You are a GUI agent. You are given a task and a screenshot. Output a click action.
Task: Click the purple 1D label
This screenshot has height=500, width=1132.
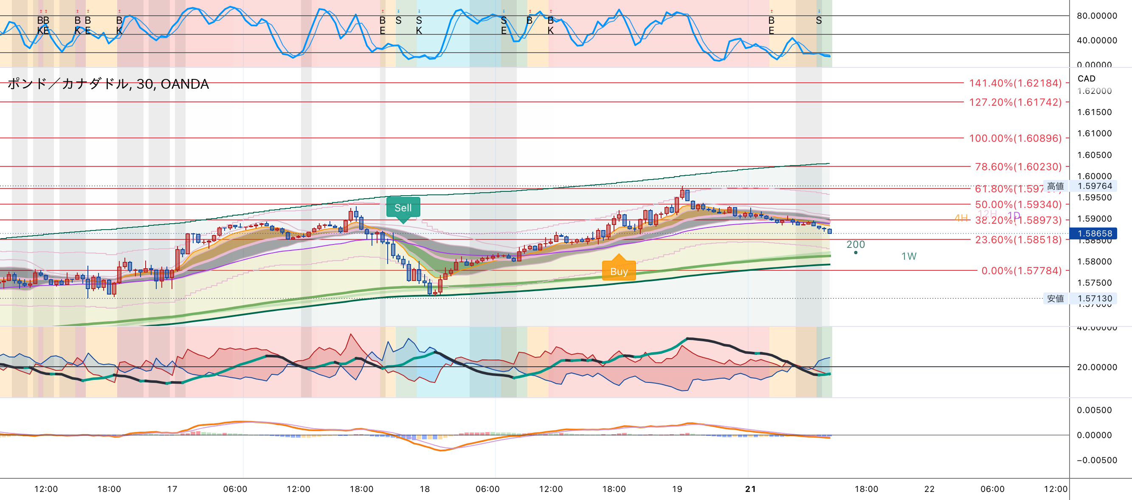[1014, 216]
